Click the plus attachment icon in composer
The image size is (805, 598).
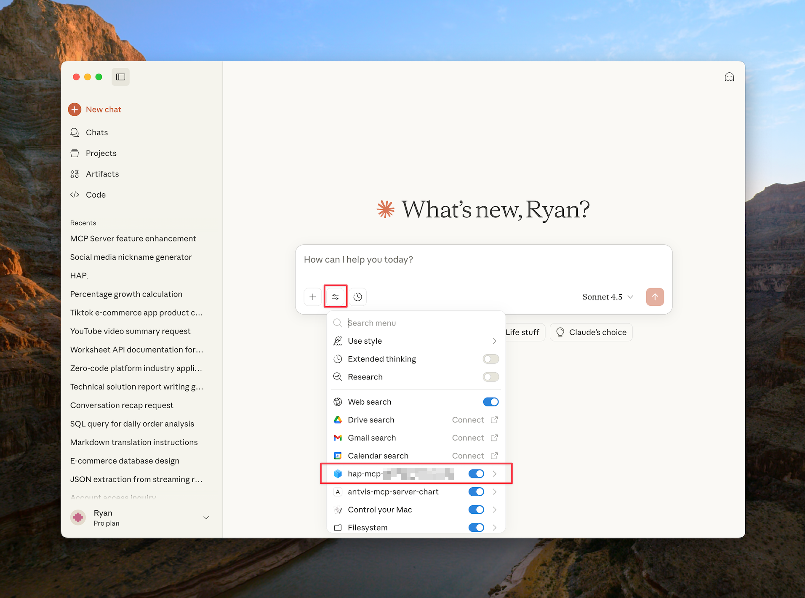click(313, 297)
